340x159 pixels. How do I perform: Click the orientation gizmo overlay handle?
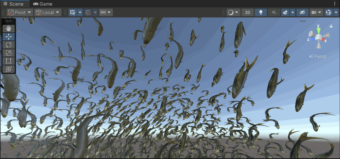pyautogui.click(x=303, y=21)
